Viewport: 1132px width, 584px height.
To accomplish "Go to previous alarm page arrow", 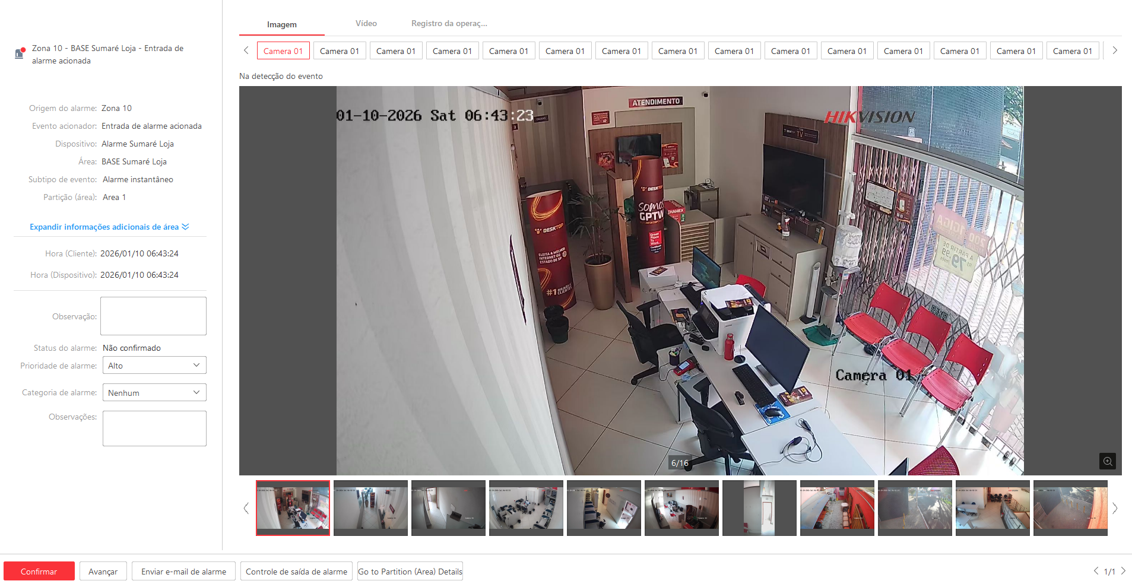I will [1096, 571].
